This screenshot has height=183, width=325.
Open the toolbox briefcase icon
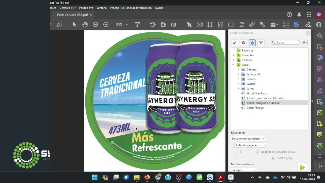click(x=274, y=25)
